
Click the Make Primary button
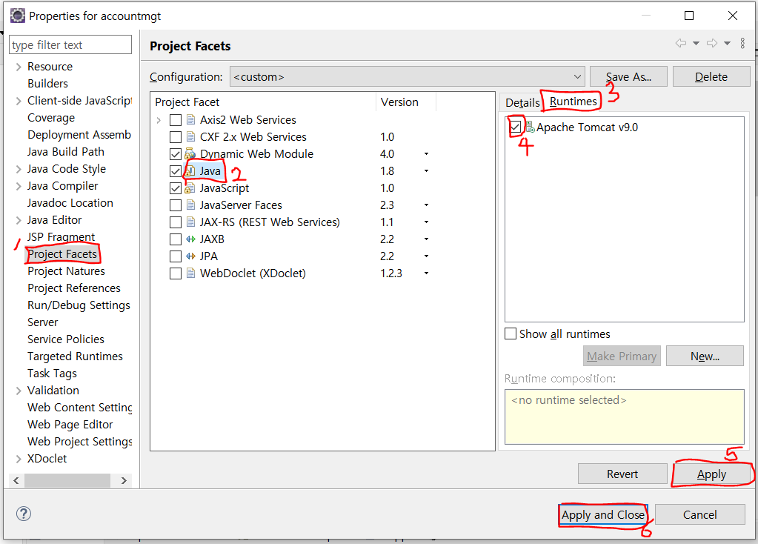coord(622,356)
